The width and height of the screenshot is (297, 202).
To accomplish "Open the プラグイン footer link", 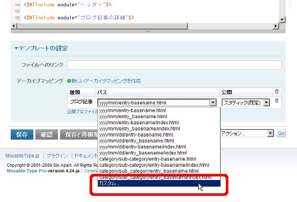I will pyautogui.click(x=57, y=155).
